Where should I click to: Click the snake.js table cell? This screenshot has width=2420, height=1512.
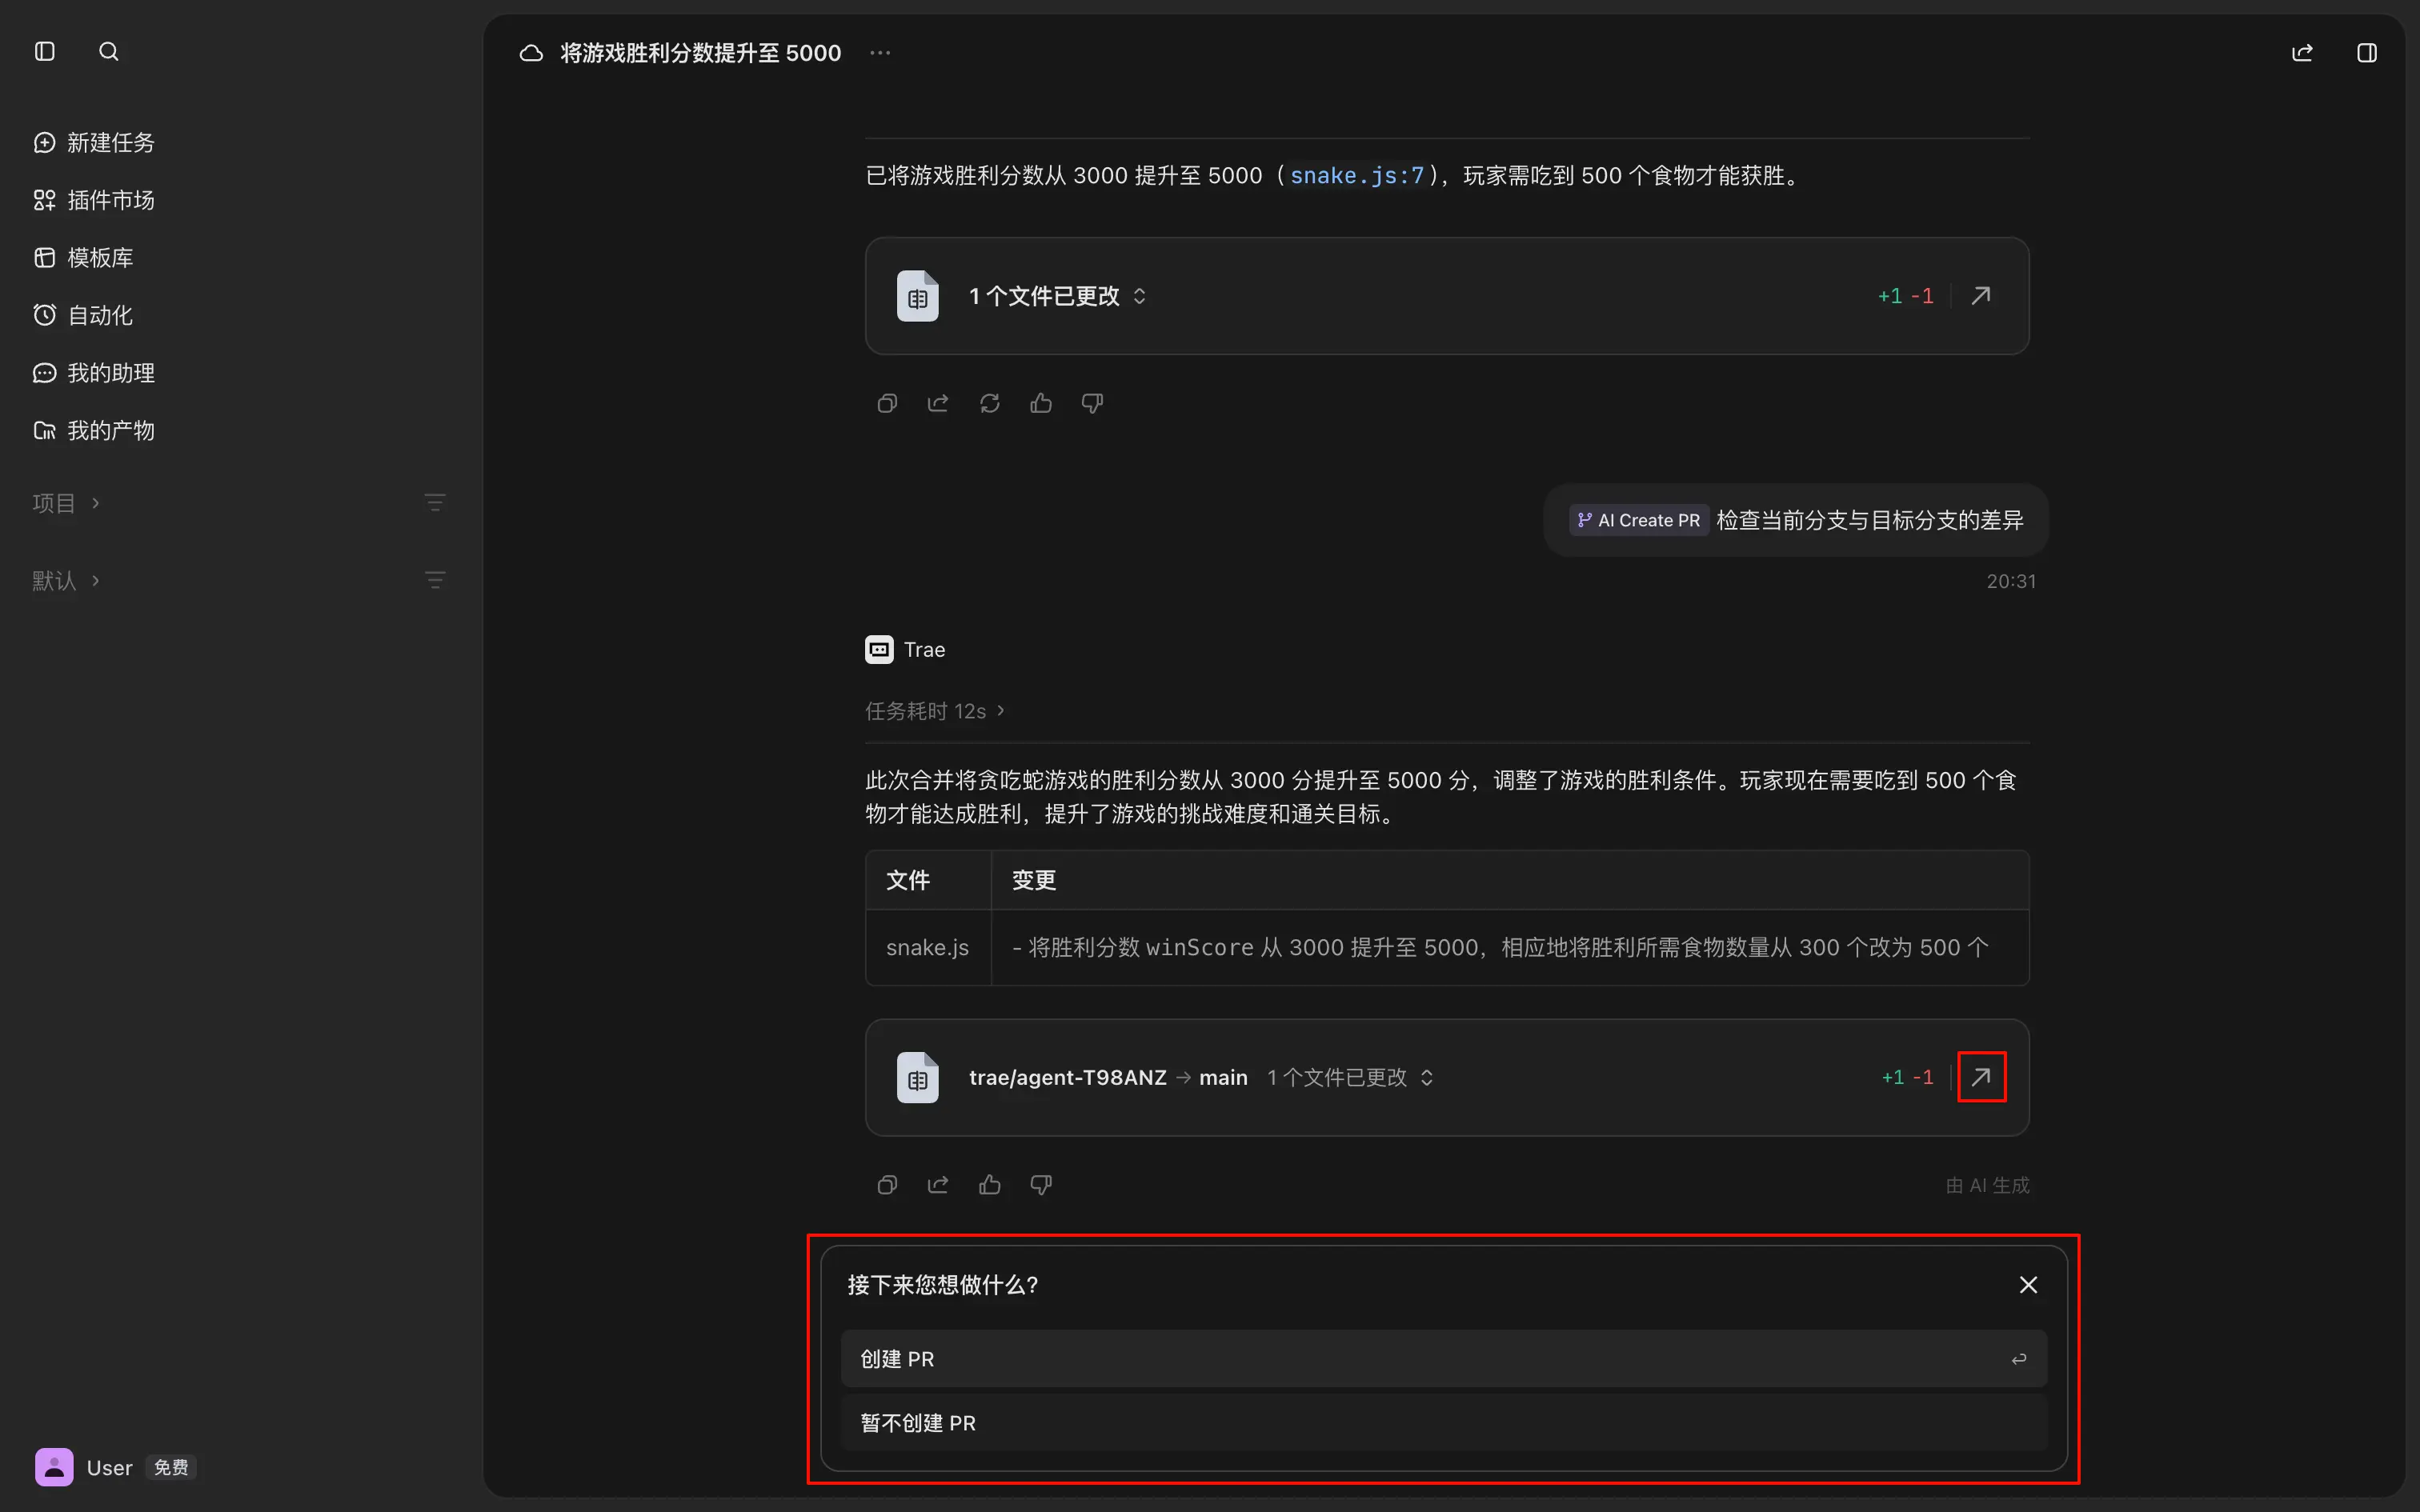click(x=927, y=947)
